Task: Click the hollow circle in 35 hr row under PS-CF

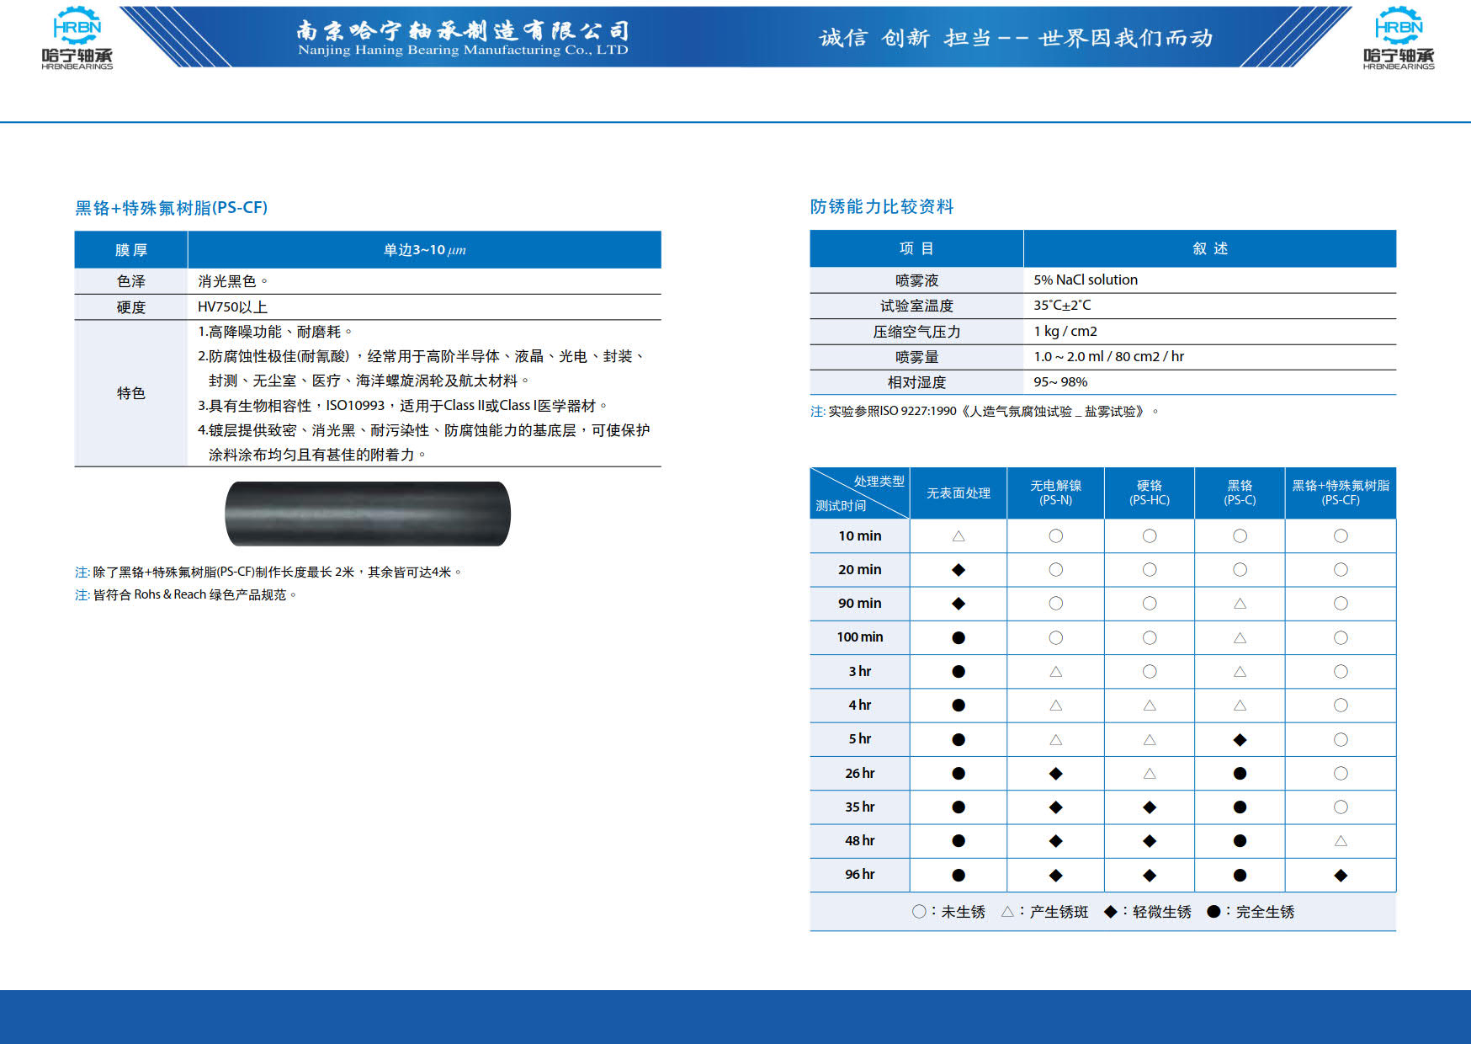Action: tap(1341, 807)
